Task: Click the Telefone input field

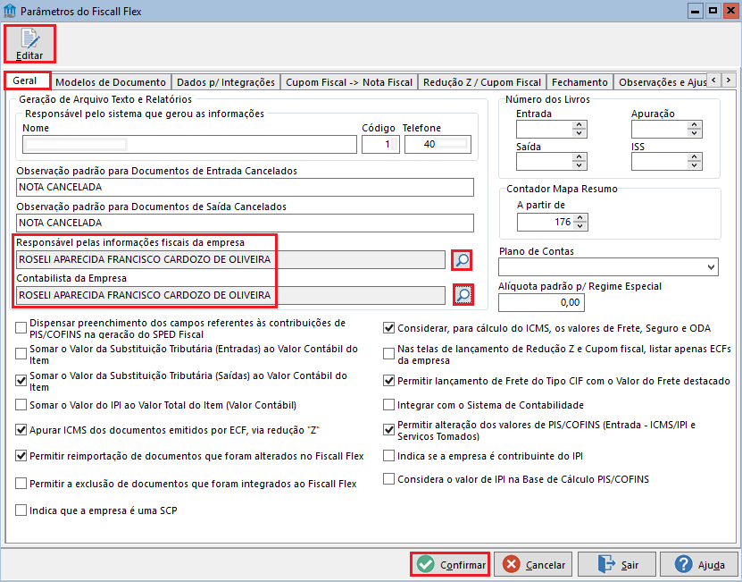Action: [x=438, y=144]
